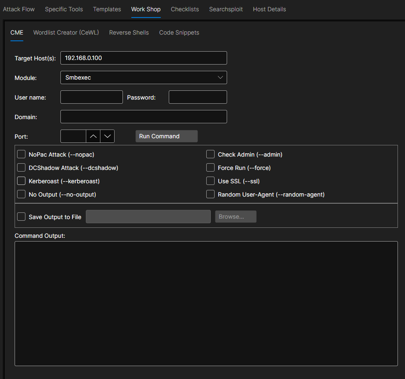Enable the No Output checkbox
The width and height of the screenshot is (405, 379).
point(21,194)
